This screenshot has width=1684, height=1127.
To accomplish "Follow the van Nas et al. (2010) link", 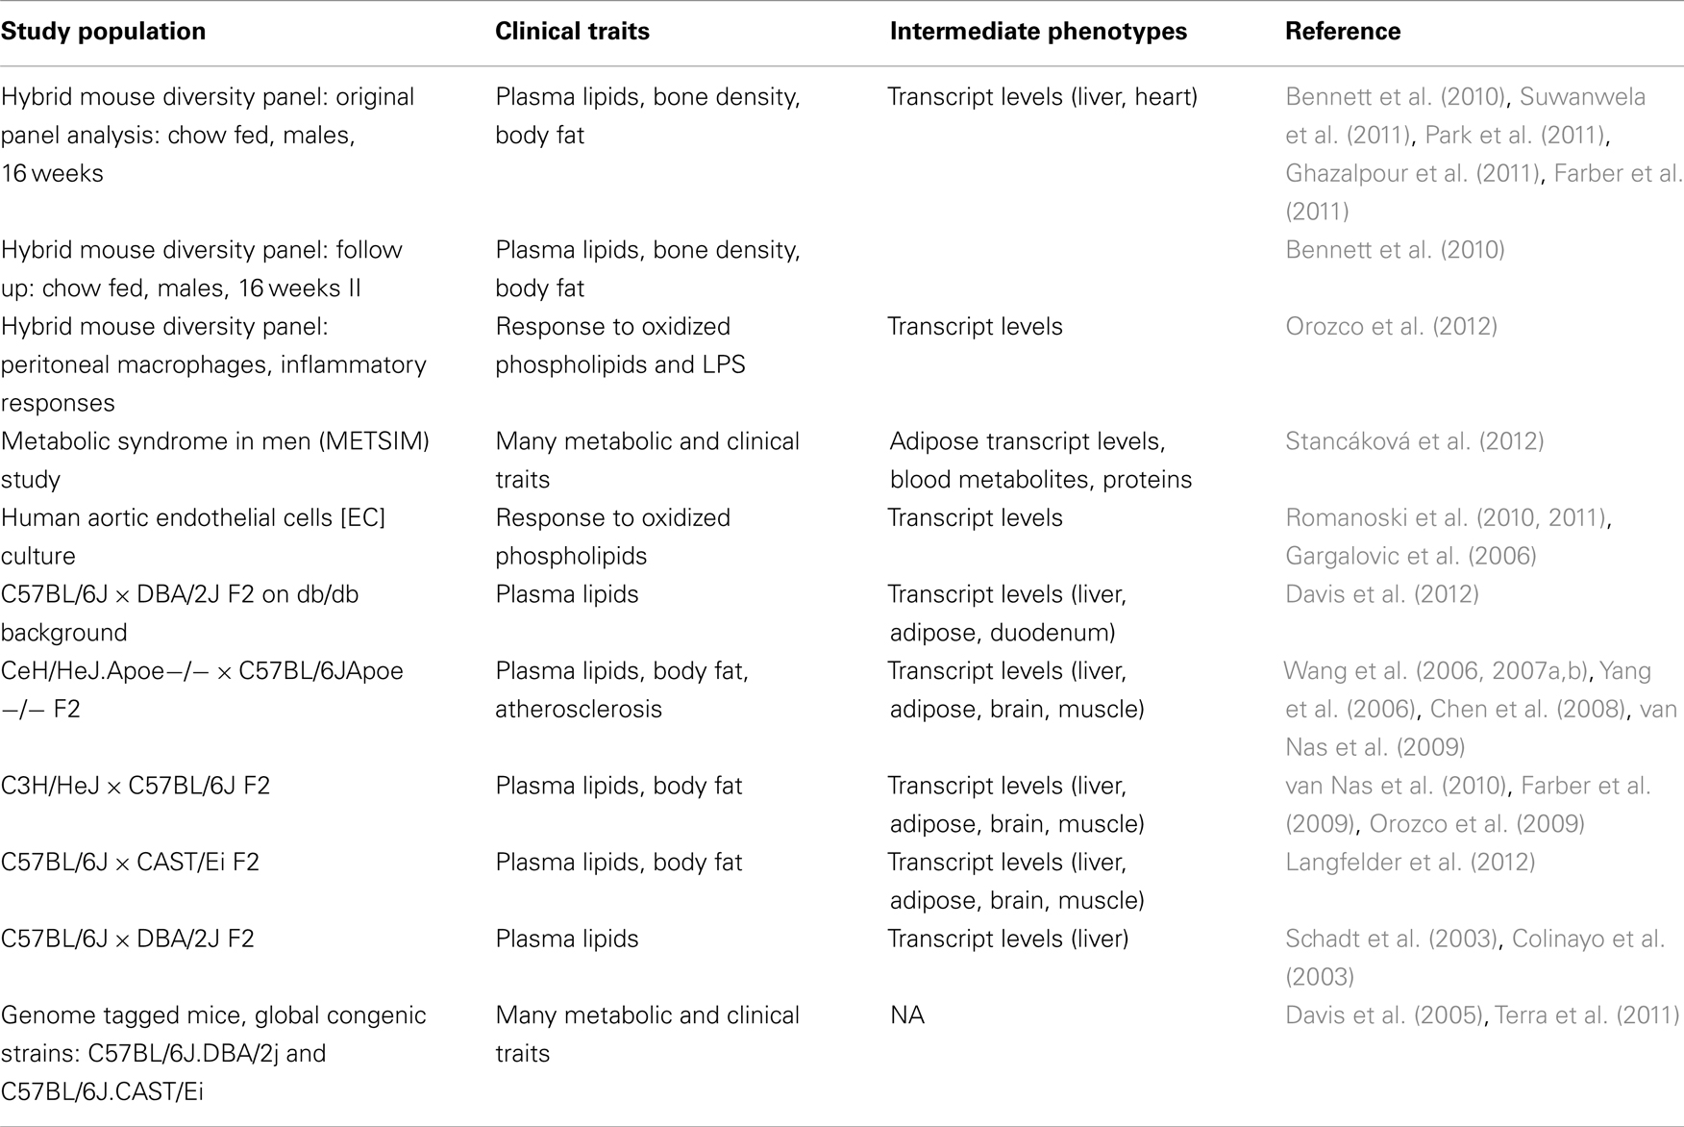I will [x=1395, y=786].
